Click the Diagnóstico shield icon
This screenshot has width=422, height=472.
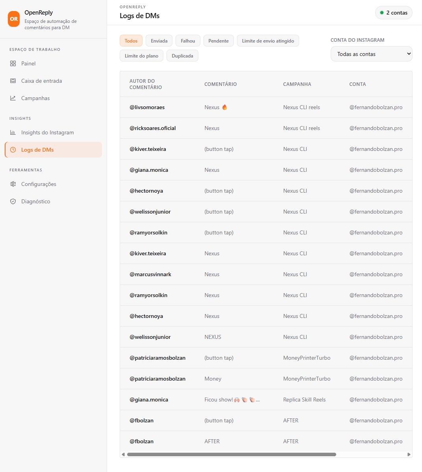[x=13, y=201]
